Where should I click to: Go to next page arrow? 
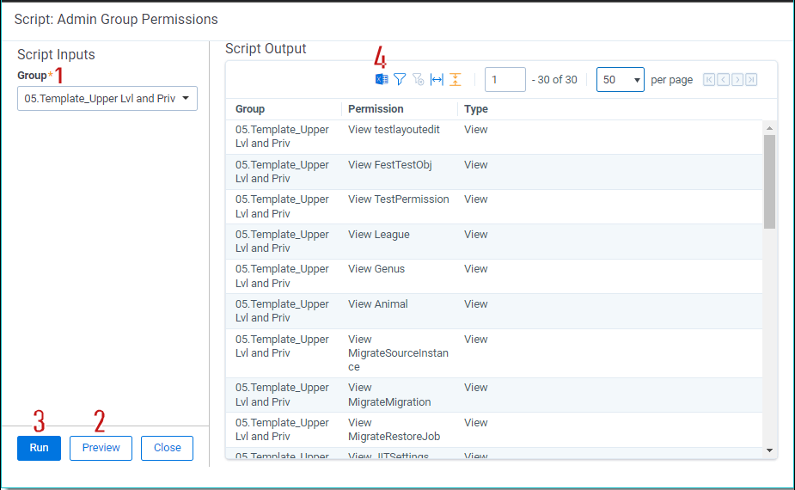click(x=737, y=80)
